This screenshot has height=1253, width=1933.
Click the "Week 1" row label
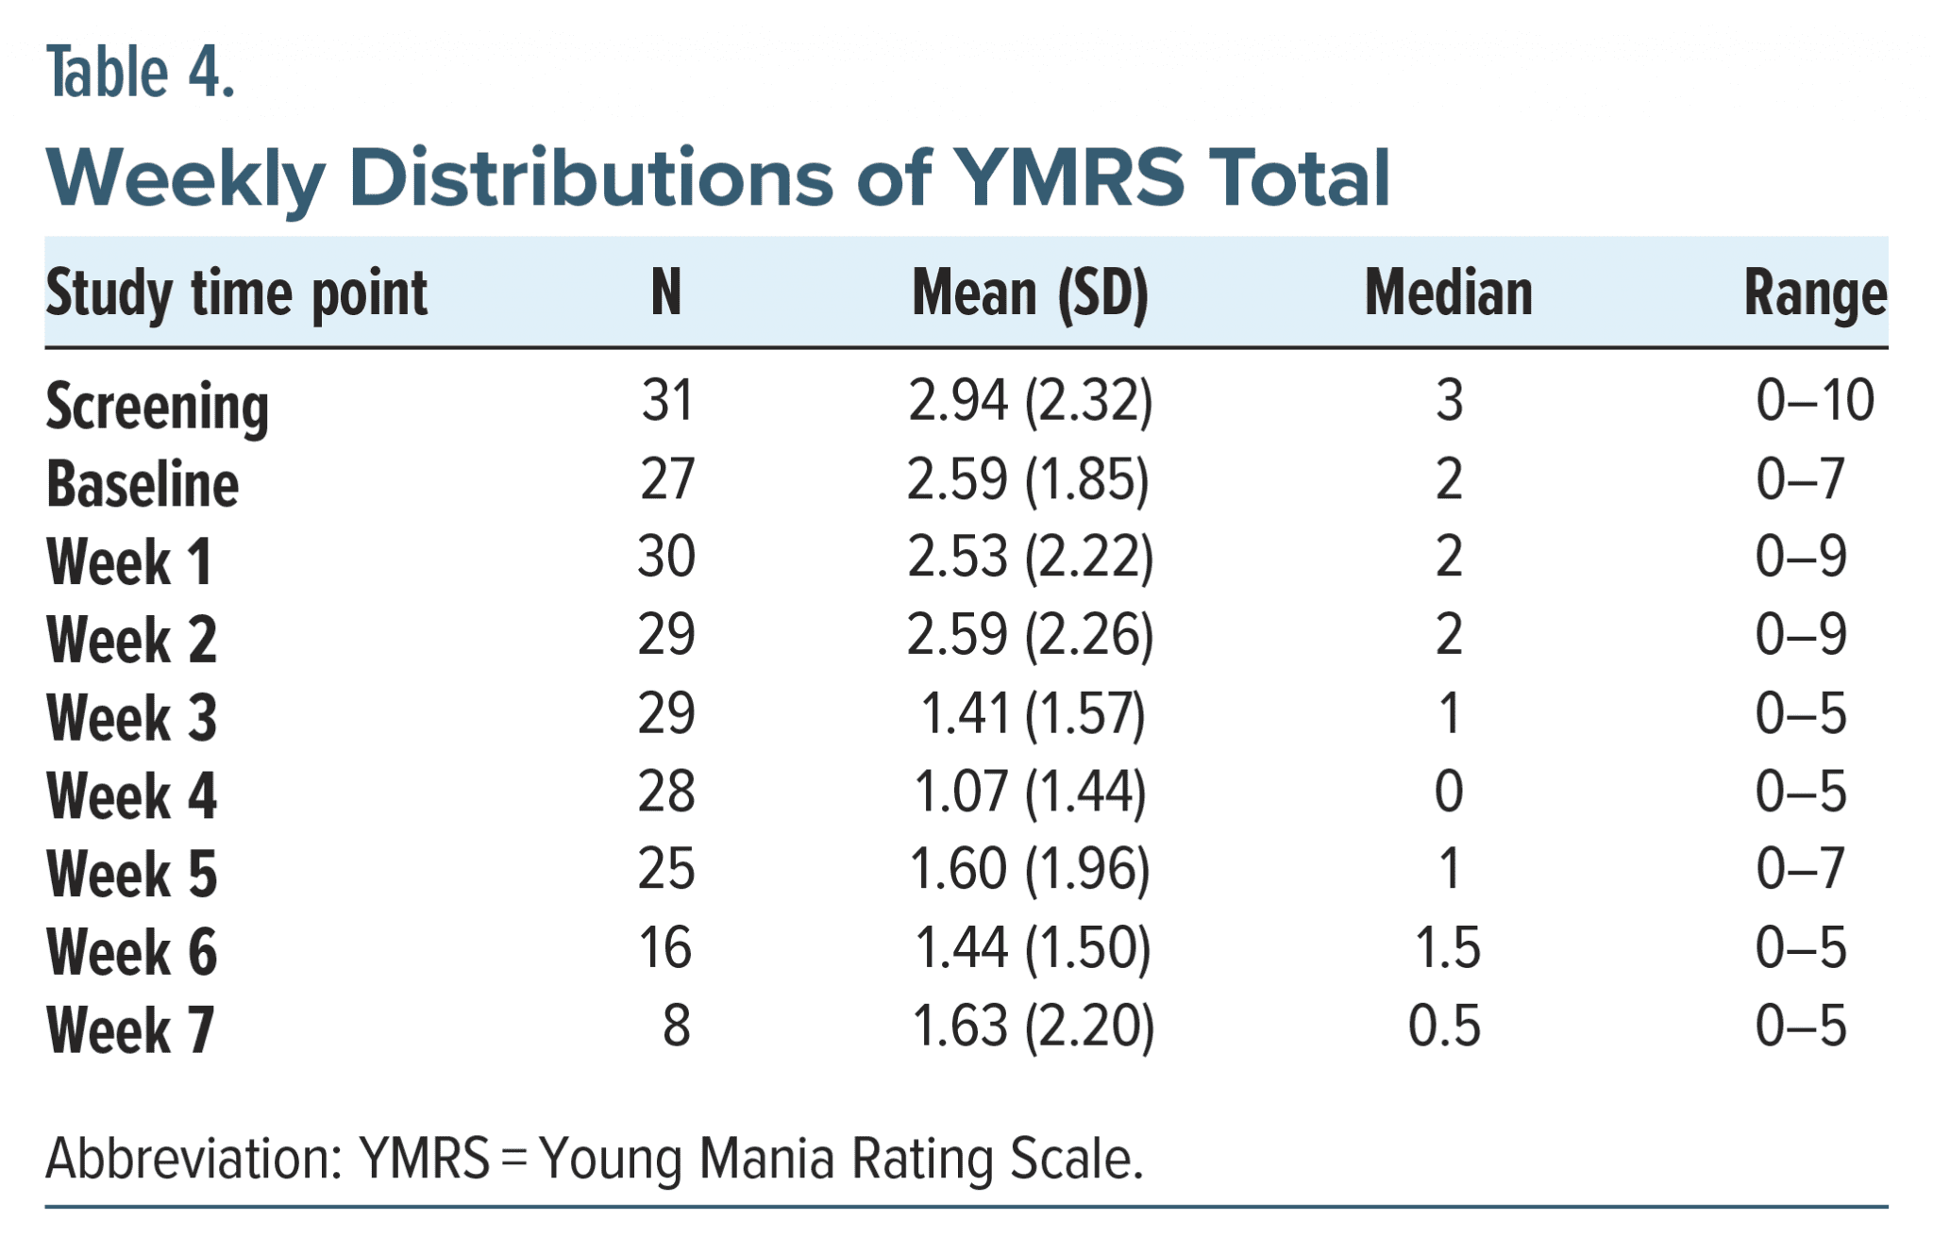coord(129,562)
